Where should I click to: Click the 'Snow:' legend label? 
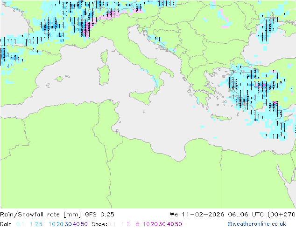(x=99, y=224)
